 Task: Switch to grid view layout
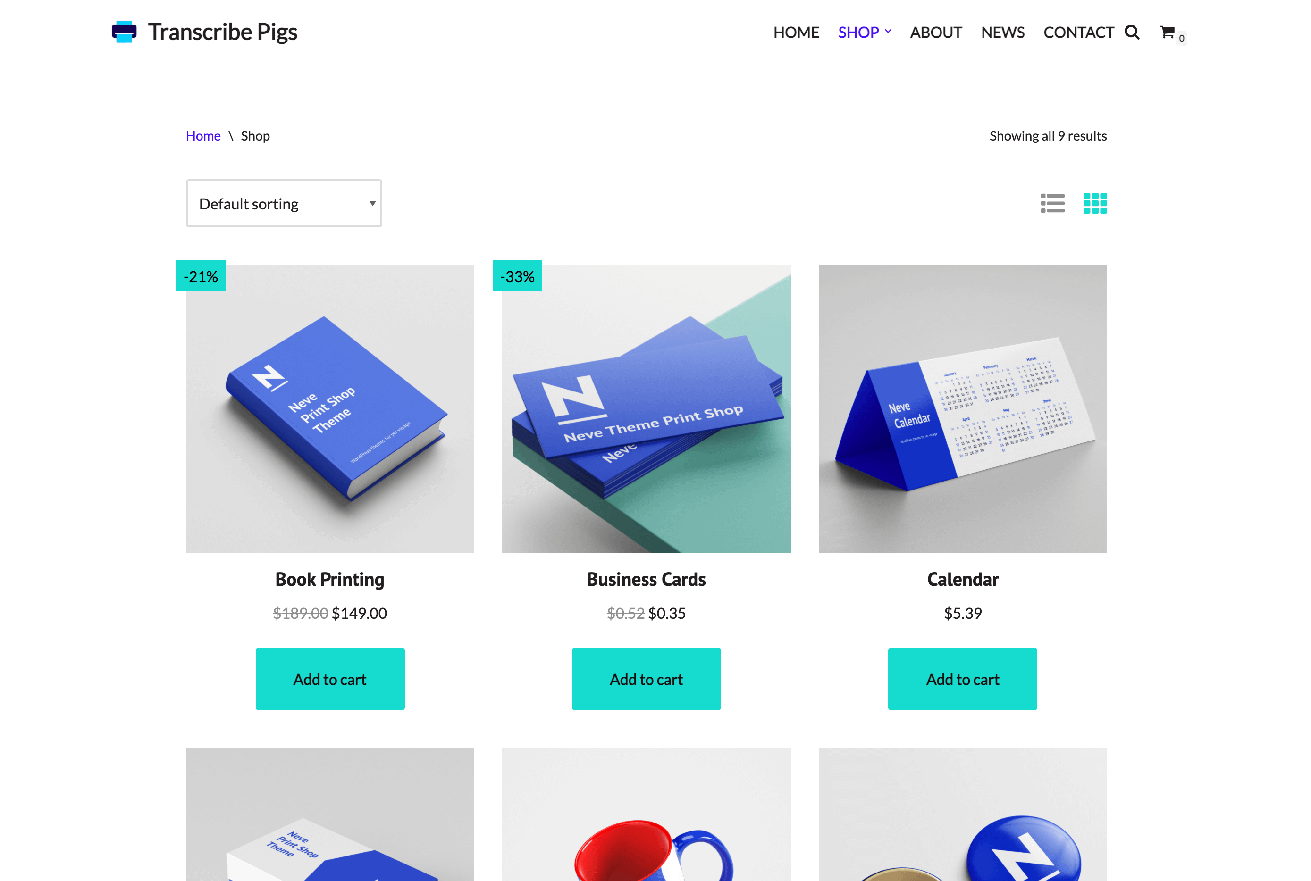click(x=1095, y=203)
